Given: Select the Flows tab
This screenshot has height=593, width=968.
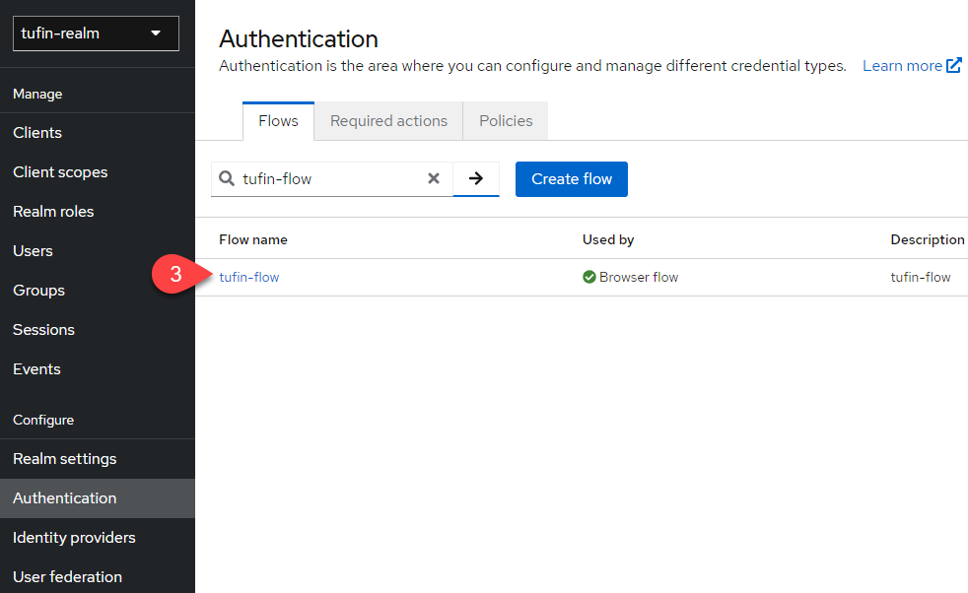Looking at the screenshot, I should point(278,121).
